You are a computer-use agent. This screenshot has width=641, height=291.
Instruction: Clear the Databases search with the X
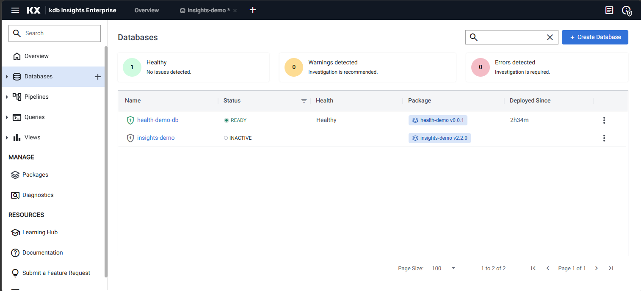[550, 37]
